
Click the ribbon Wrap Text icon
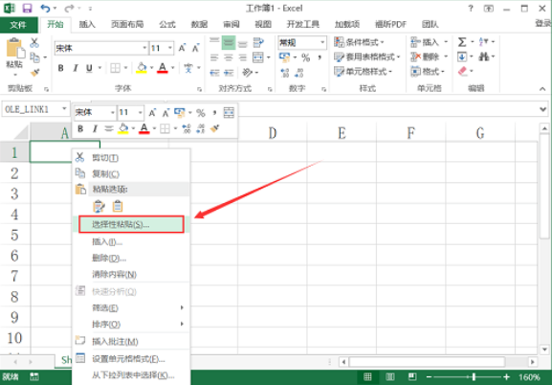tap(258, 43)
